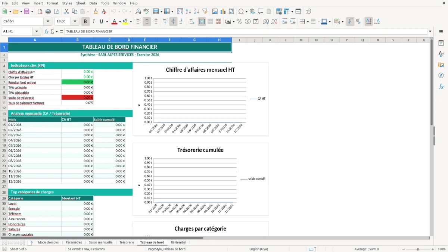
Task: Toggle Italic formatting
Action: (93, 22)
